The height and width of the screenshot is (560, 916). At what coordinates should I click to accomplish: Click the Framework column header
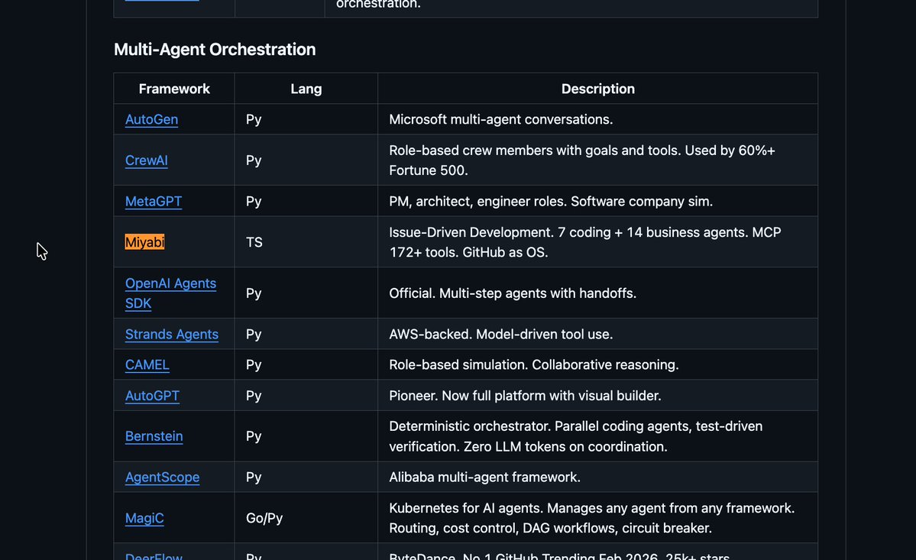(174, 89)
